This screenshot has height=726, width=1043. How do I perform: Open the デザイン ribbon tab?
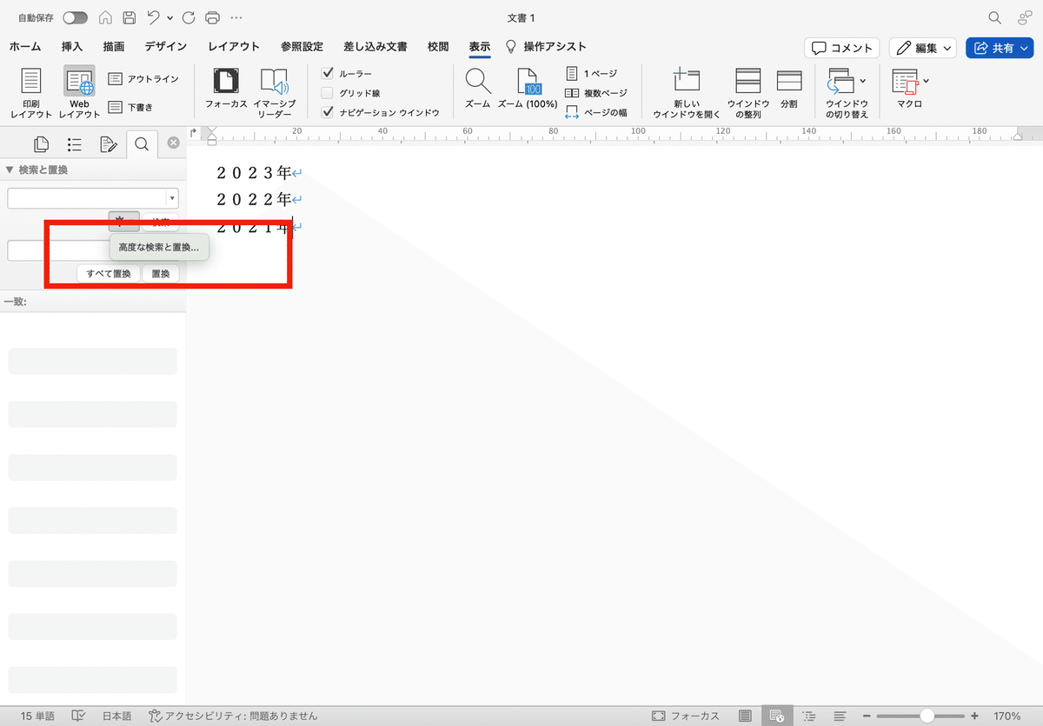[x=166, y=46]
